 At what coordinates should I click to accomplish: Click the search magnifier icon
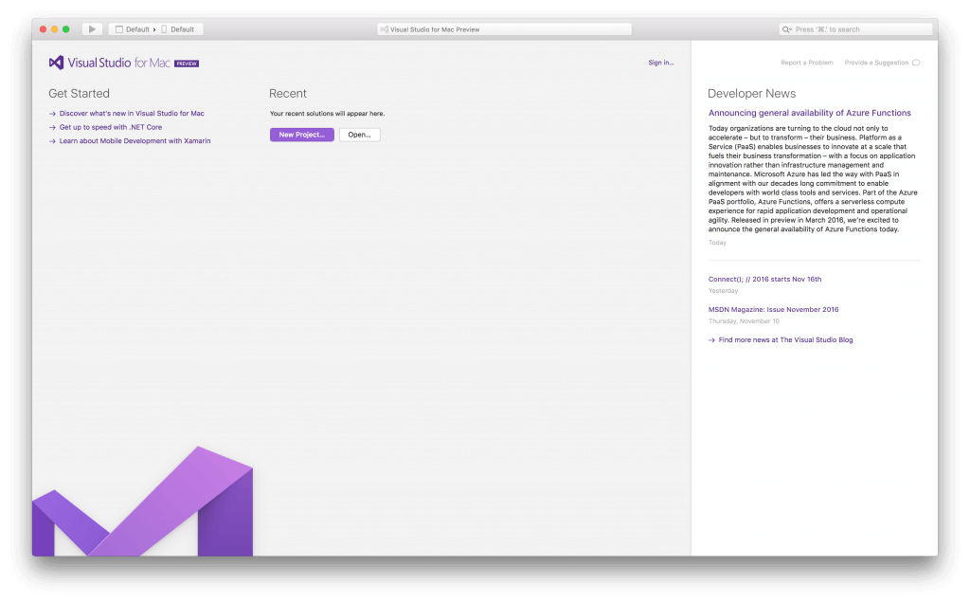[x=786, y=29]
